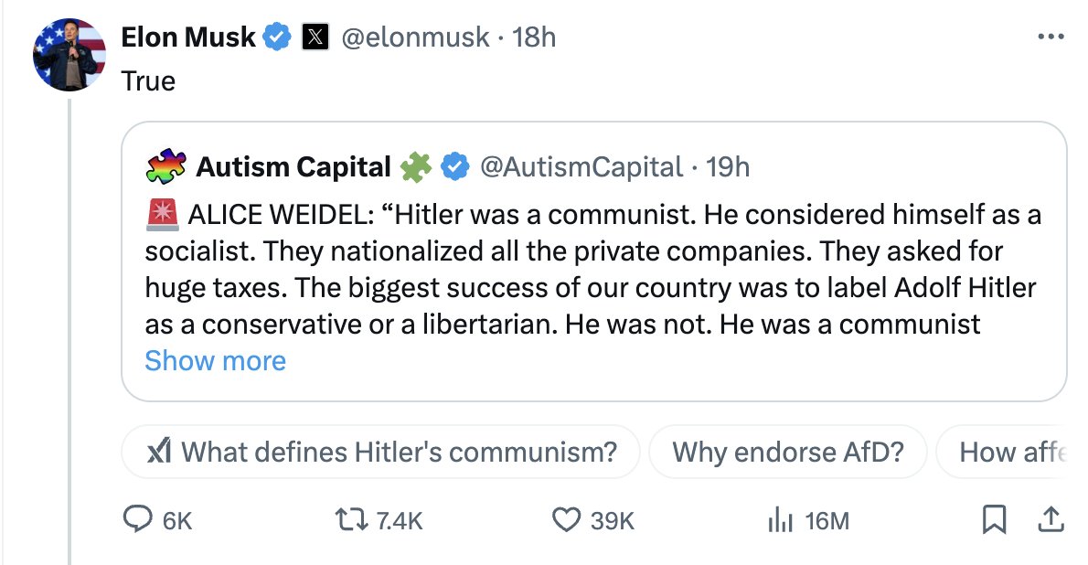Open Elon Musk's profile picture
1088x565 pixels.
pyautogui.click(x=69, y=54)
